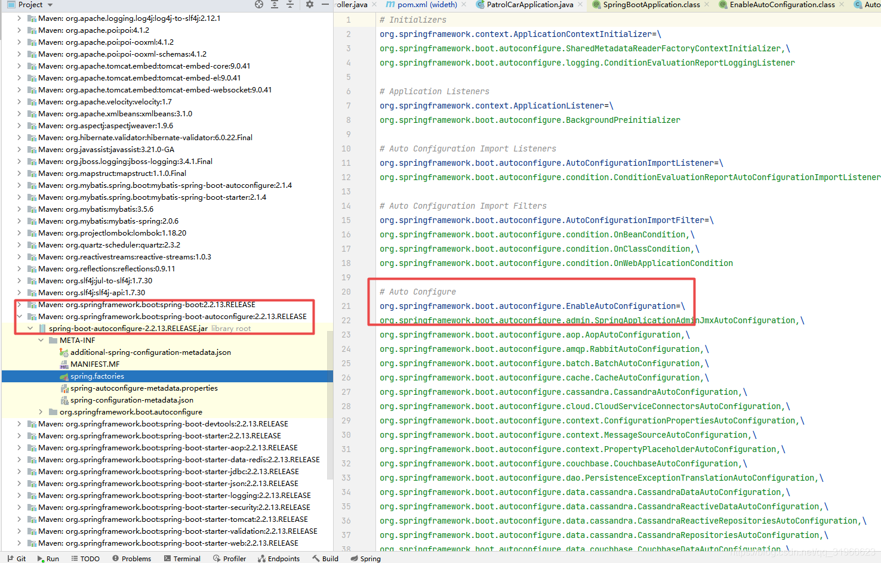
Task: Open the Build tool window
Action: 325,558
